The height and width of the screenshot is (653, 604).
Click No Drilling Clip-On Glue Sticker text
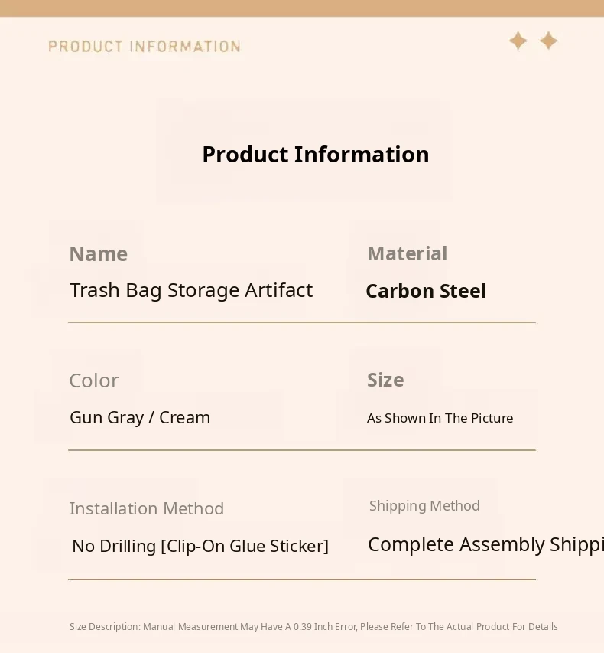coord(200,547)
